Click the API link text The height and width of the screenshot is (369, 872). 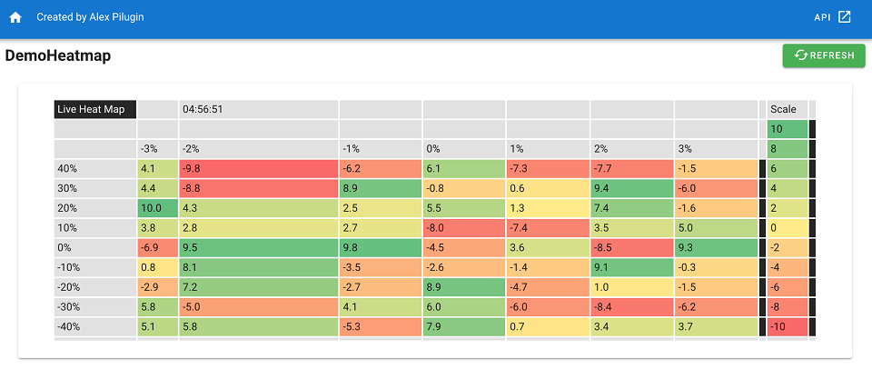(x=822, y=17)
